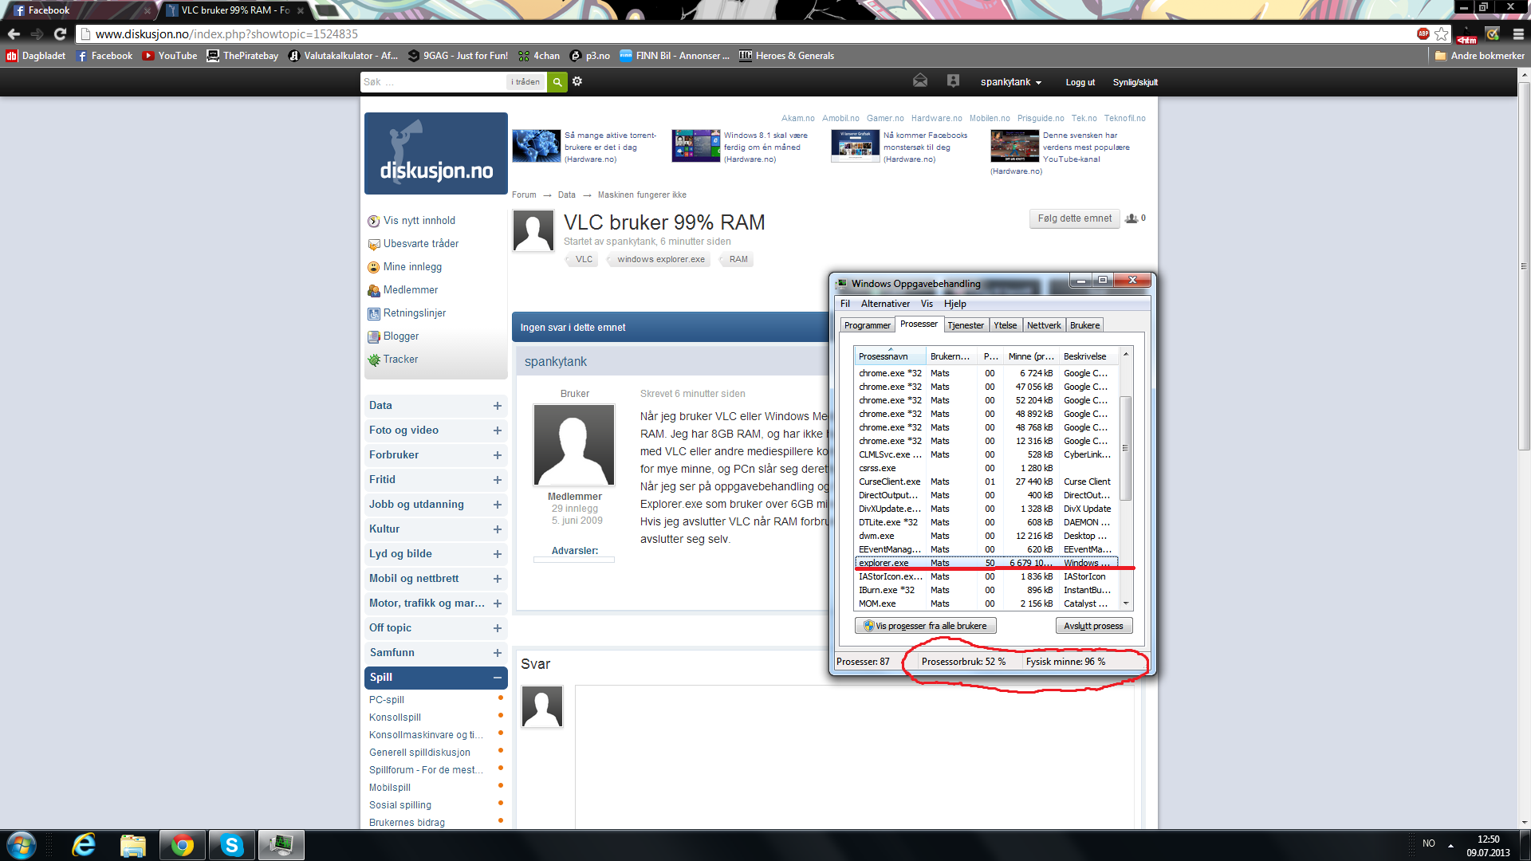Click the followers icon next to Følg
The image size is (1531, 861).
click(x=1132, y=218)
